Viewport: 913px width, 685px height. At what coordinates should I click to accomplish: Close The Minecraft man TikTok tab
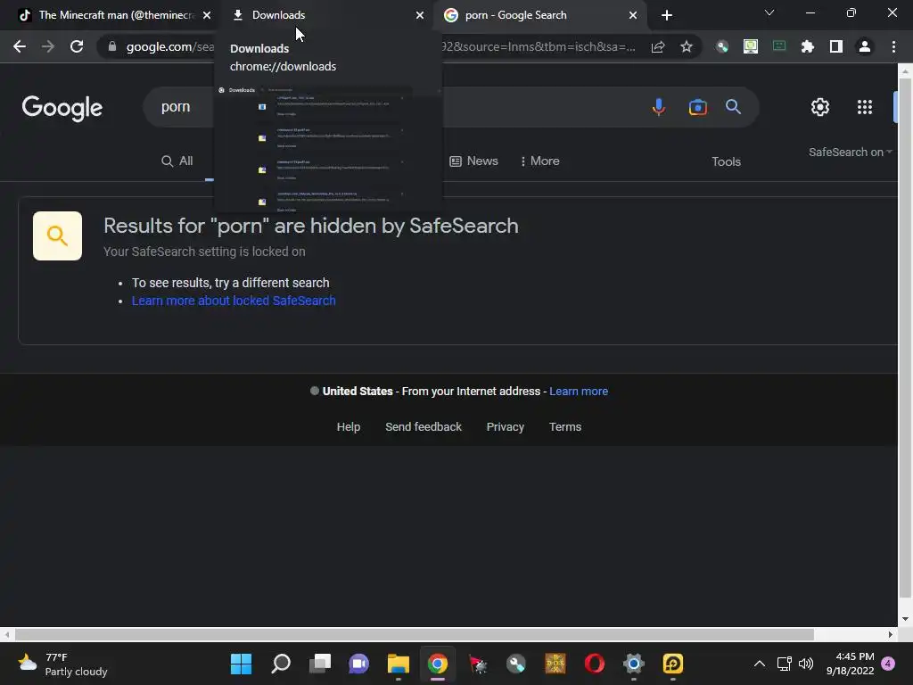[x=207, y=15]
